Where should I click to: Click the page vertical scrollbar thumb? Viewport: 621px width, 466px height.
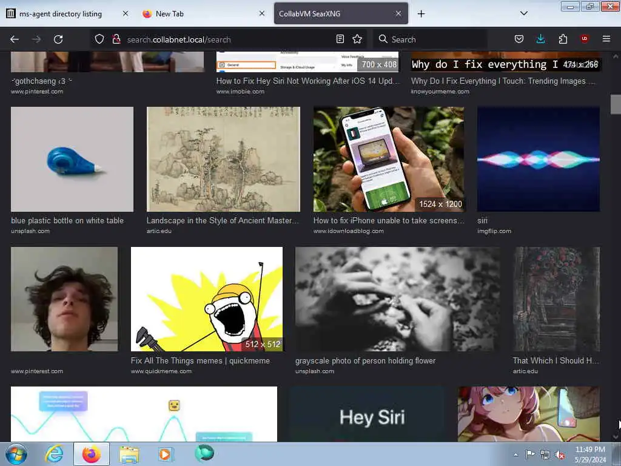pyautogui.click(x=616, y=104)
